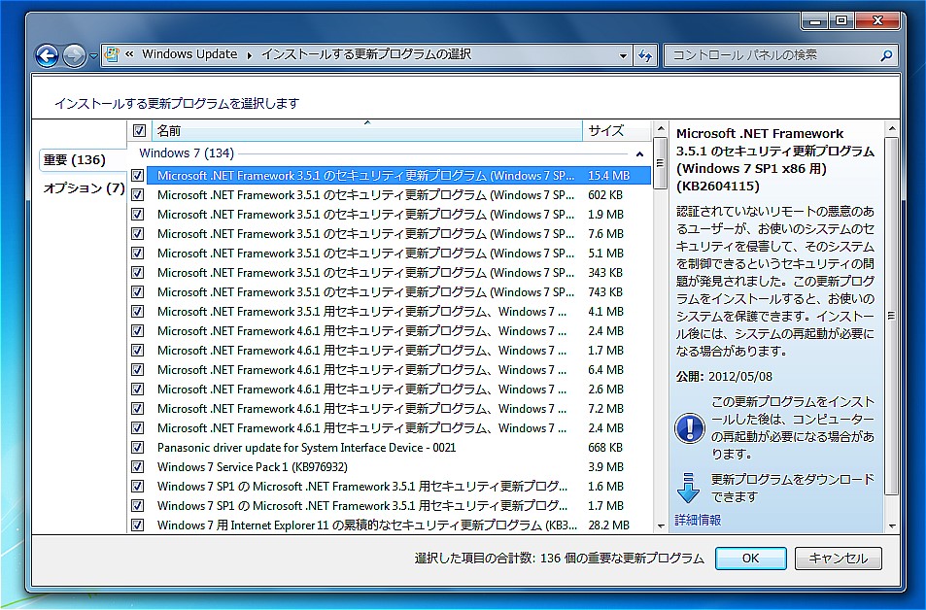Go back using the Back arrow button
926x610 pixels.
coord(48,56)
